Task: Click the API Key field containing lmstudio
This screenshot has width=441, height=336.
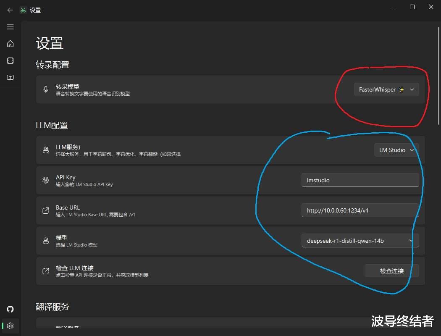Action: pos(360,180)
